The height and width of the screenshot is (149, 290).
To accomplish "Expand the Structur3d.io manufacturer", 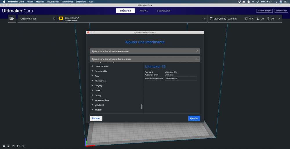I will (92, 71).
